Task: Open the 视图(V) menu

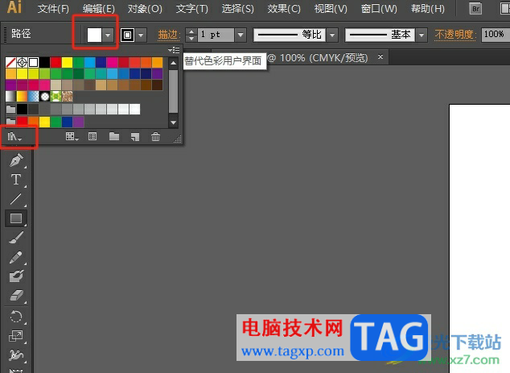Action: coord(331,9)
